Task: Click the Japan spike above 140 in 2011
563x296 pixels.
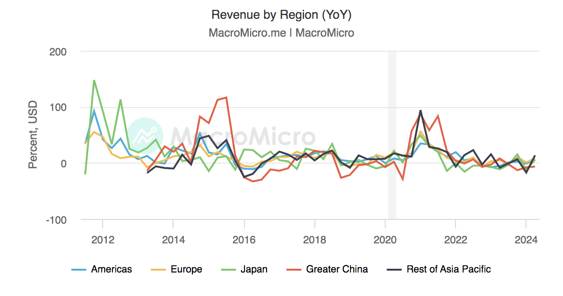Action: click(94, 81)
